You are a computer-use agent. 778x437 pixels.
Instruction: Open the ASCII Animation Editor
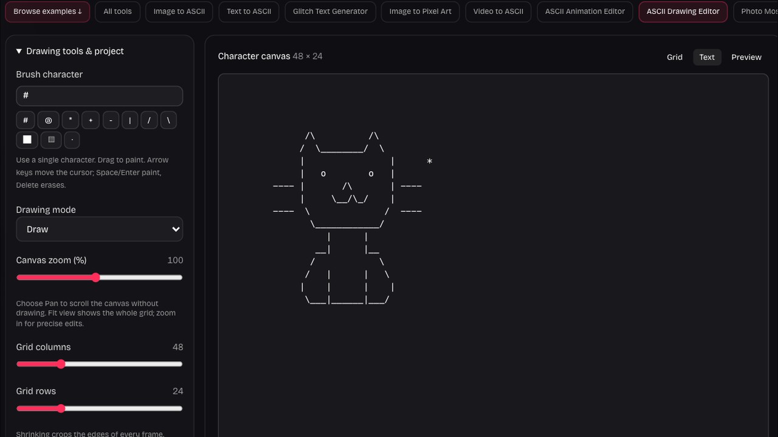pos(585,12)
